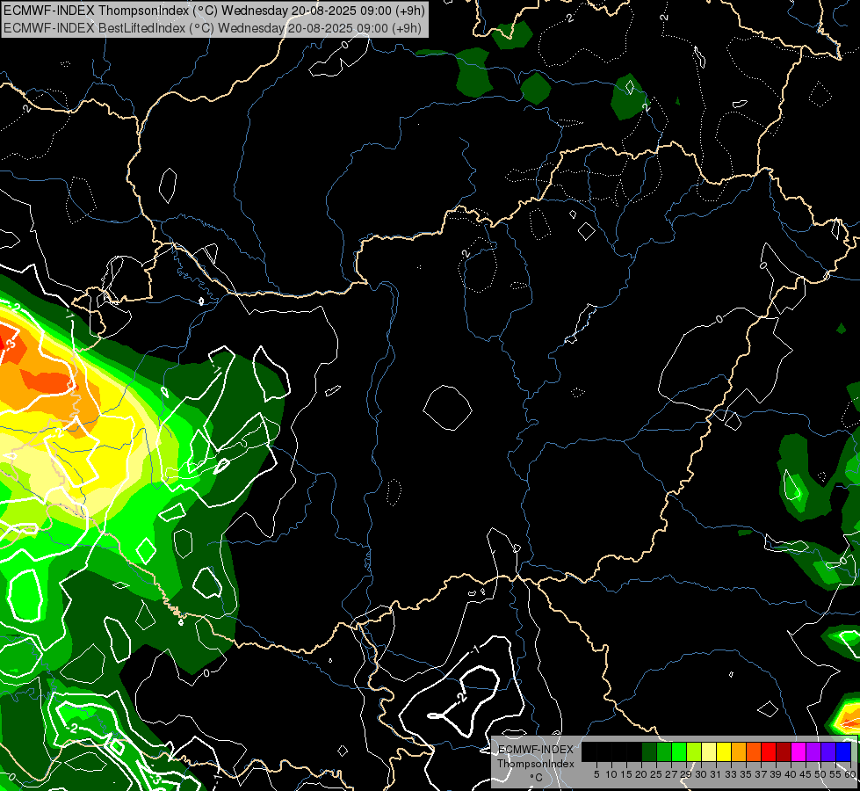
Task: Click legend tick value 31
Action: click(716, 774)
